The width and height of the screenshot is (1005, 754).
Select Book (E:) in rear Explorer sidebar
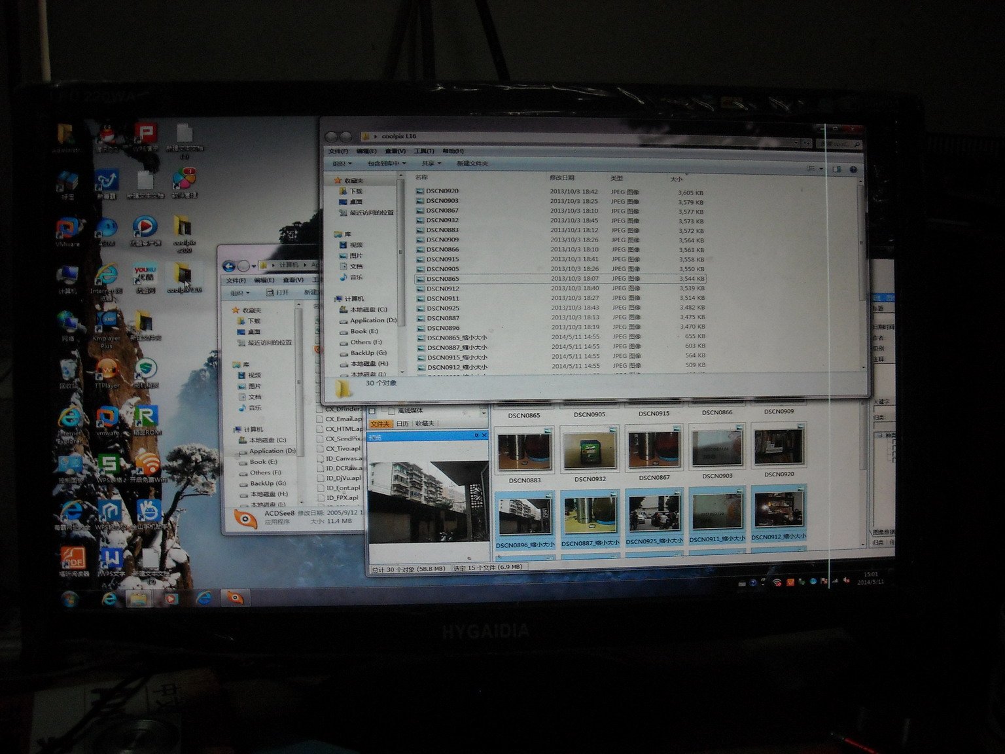click(259, 462)
